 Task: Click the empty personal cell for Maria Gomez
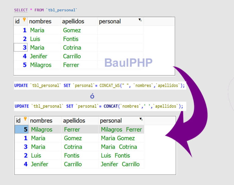(x=120, y=30)
